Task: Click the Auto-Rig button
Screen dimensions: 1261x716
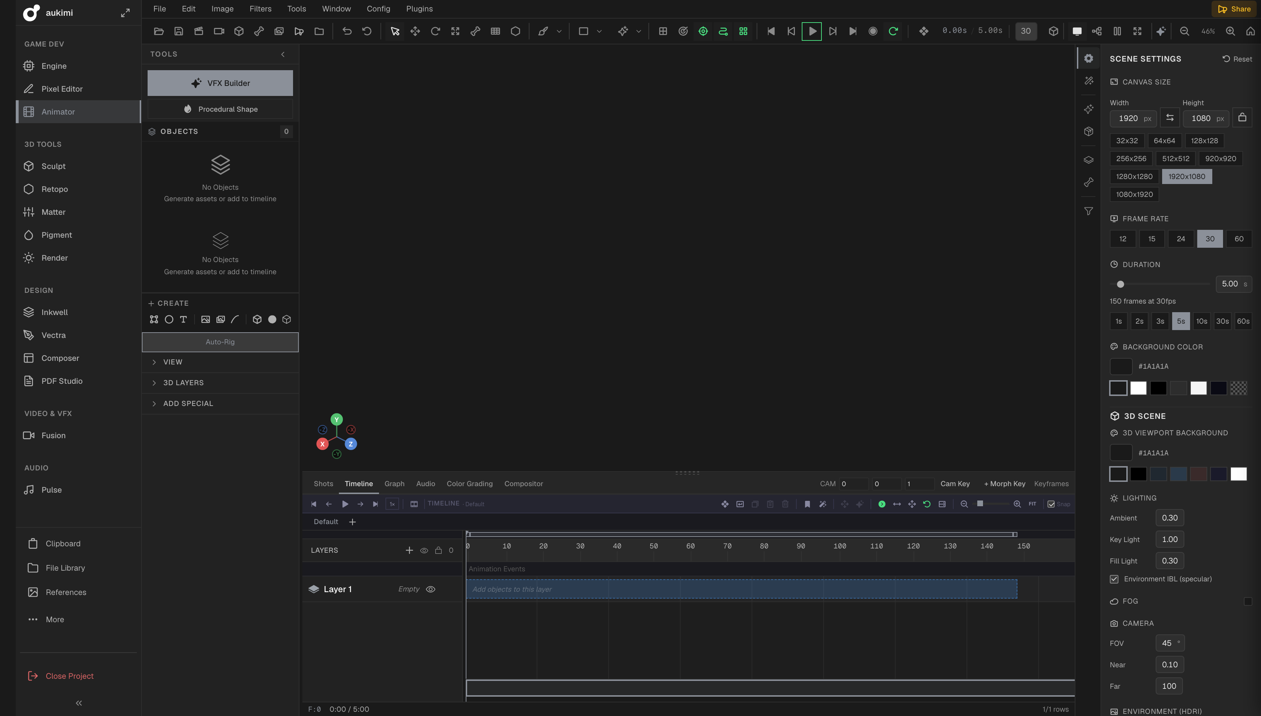Action: pos(220,342)
